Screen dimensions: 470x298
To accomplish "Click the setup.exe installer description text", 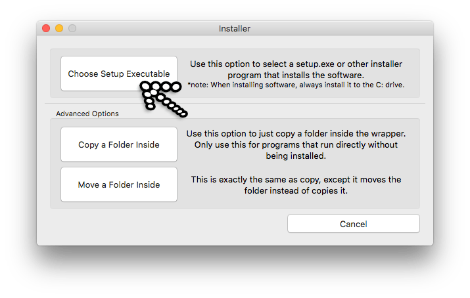I will pos(296,70).
